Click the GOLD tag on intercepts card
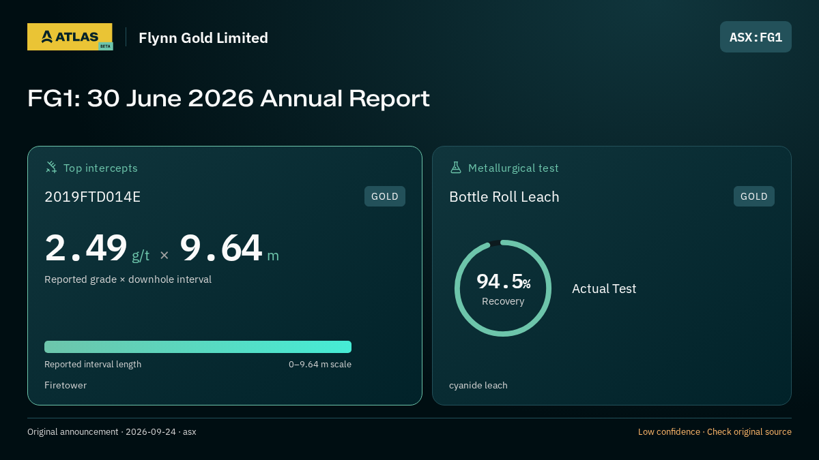Screen dimensions: 819x460 click(385, 196)
